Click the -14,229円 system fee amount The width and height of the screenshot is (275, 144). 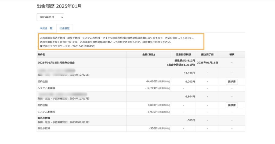(x=151, y=88)
